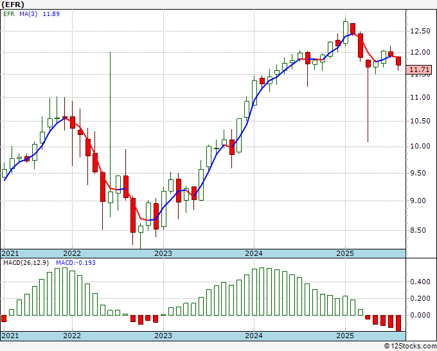Click 2025 on the price chart timeline
This screenshot has width=437, height=351.
(x=345, y=253)
